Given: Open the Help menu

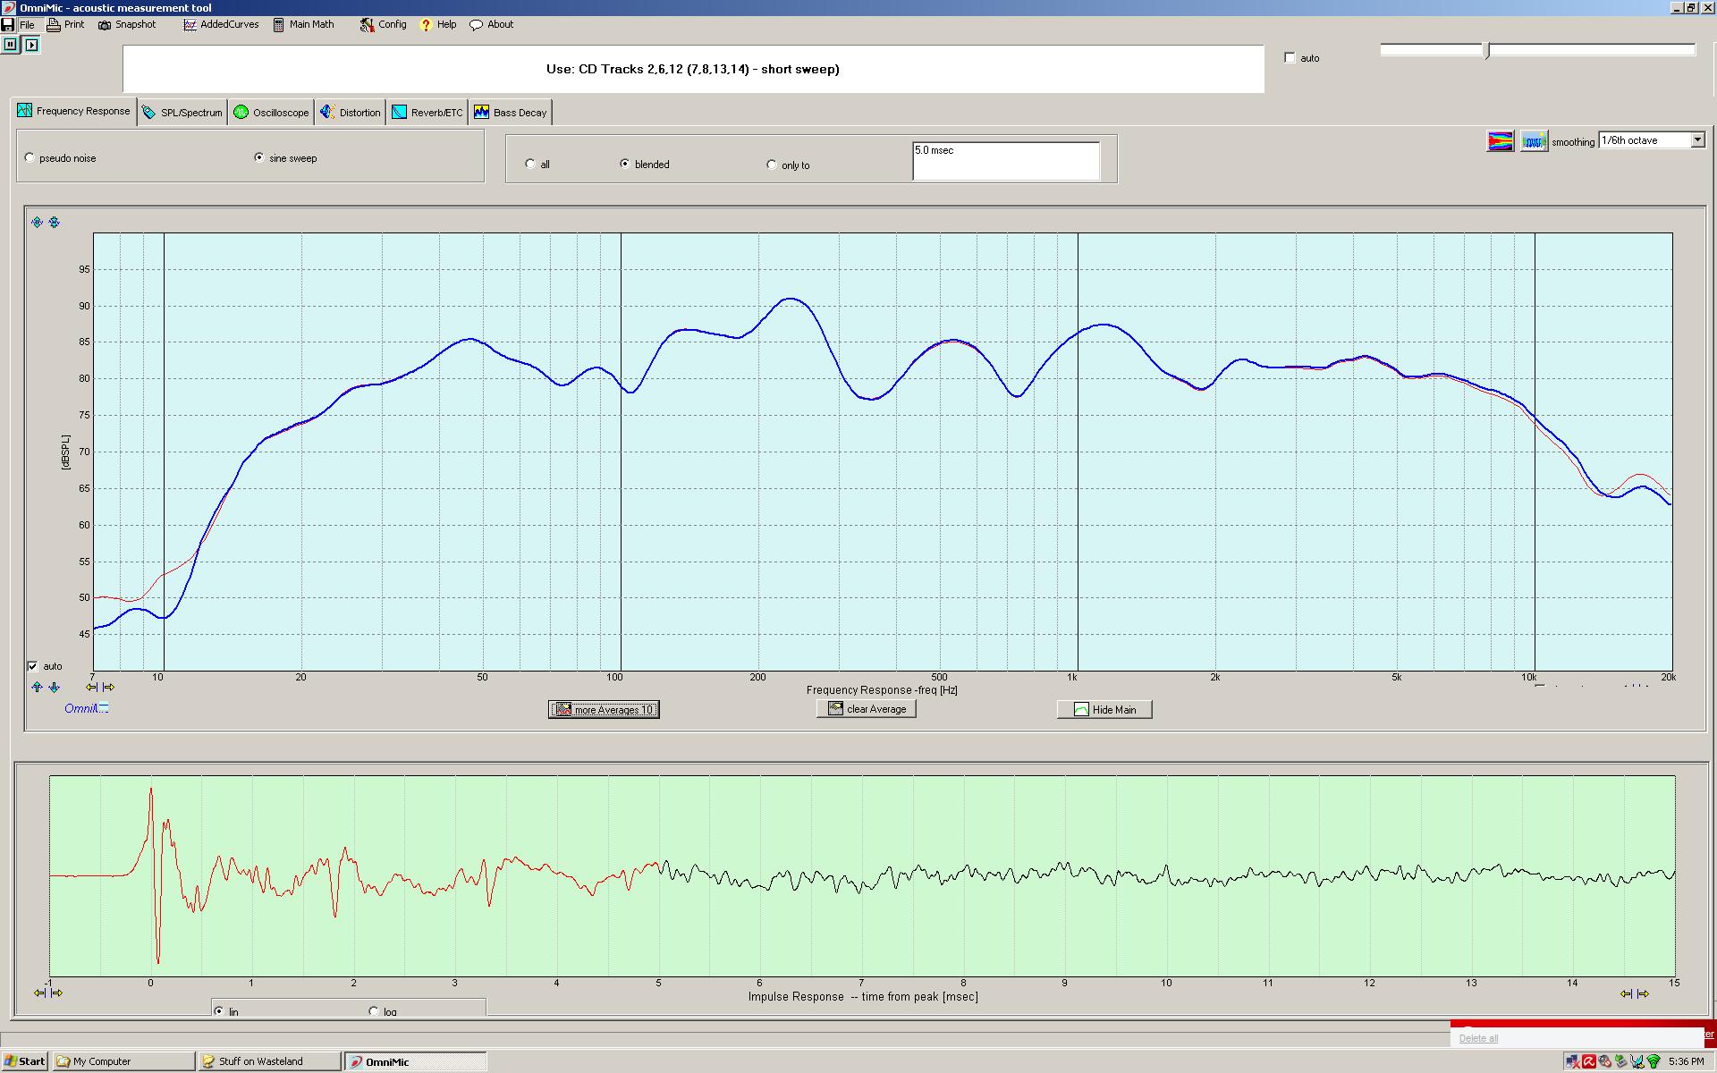Looking at the screenshot, I should (x=438, y=25).
